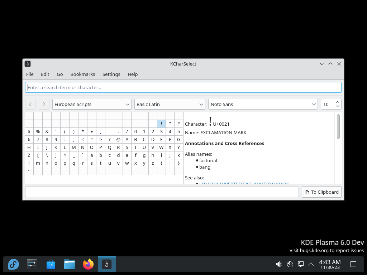Open the Go menu

click(60, 74)
